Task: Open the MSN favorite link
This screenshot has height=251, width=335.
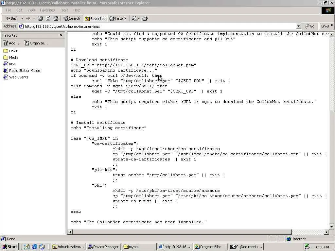Action: (10, 64)
